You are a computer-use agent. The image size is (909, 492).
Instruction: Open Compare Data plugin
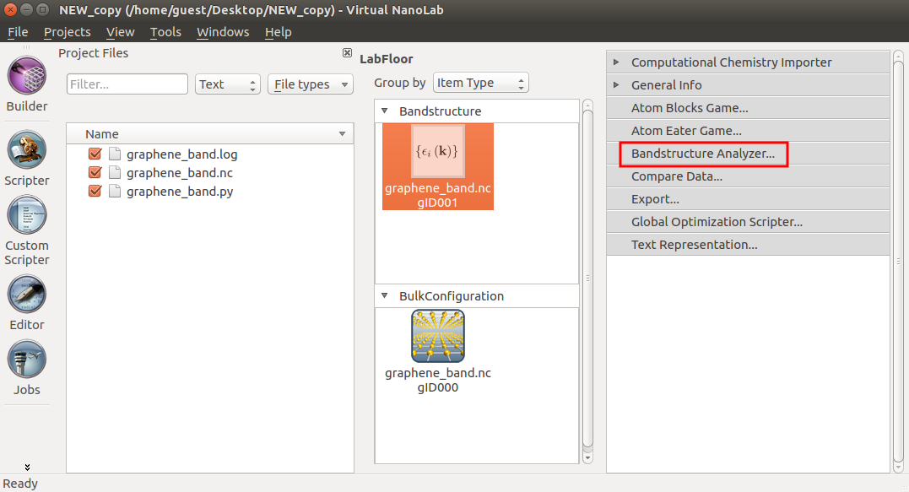[748, 176]
